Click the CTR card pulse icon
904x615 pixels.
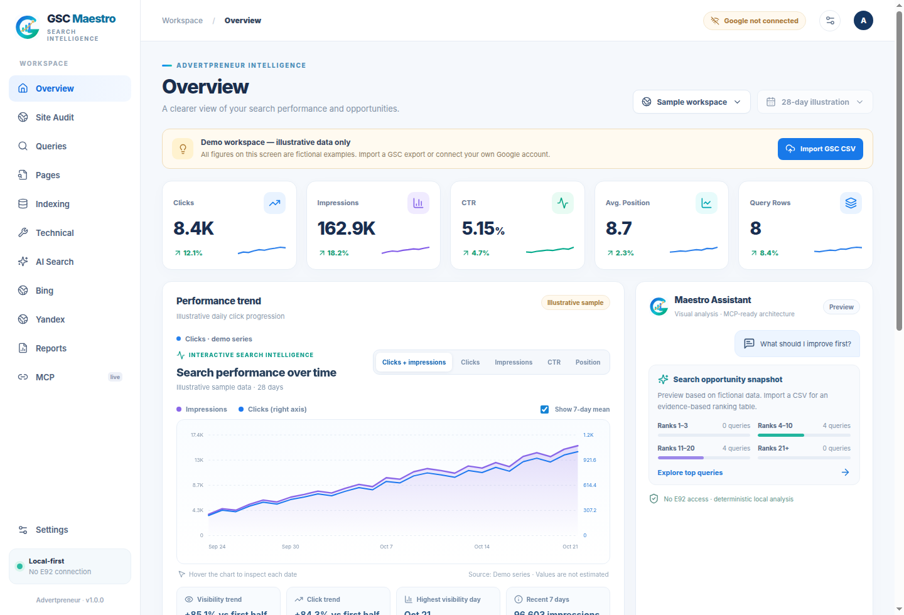pyautogui.click(x=562, y=203)
